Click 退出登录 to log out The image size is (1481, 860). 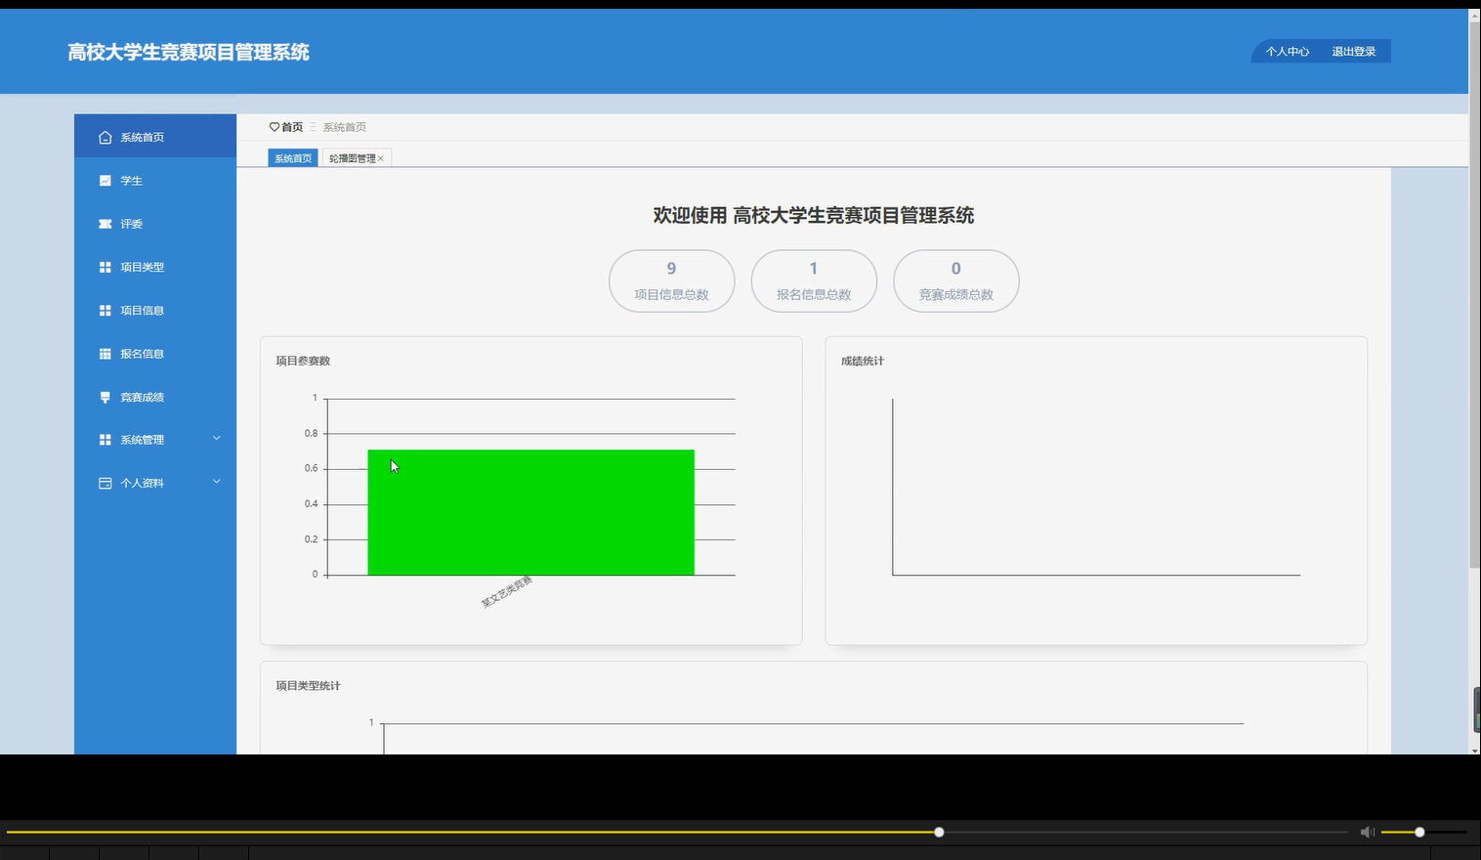[1352, 51]
